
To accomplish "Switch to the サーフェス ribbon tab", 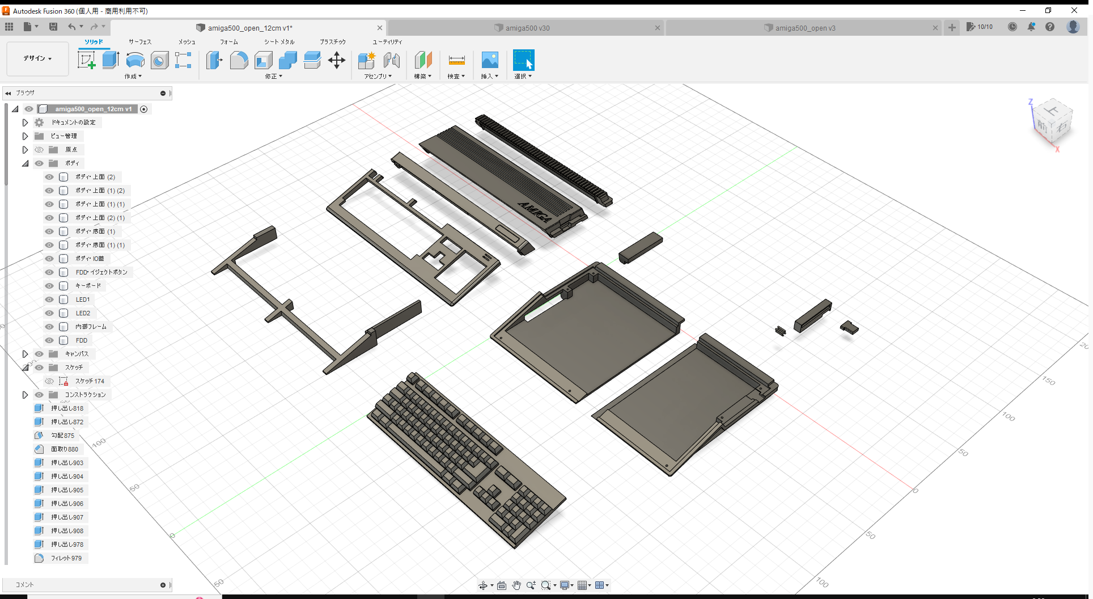I will pos(139,41).
